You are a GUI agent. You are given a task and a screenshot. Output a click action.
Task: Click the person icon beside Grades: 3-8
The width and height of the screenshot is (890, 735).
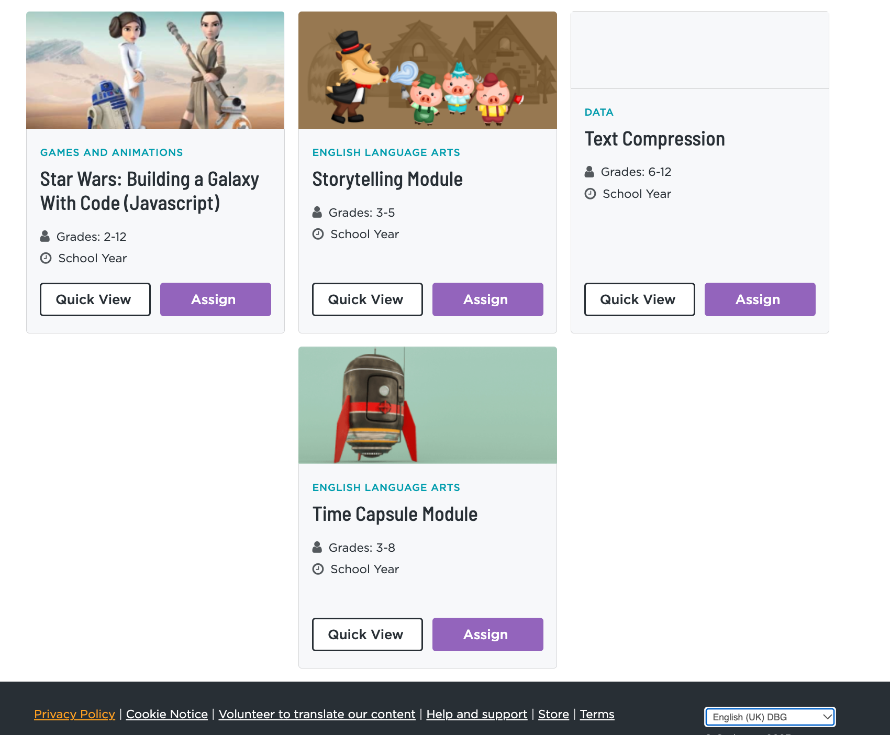coord(317,547)
